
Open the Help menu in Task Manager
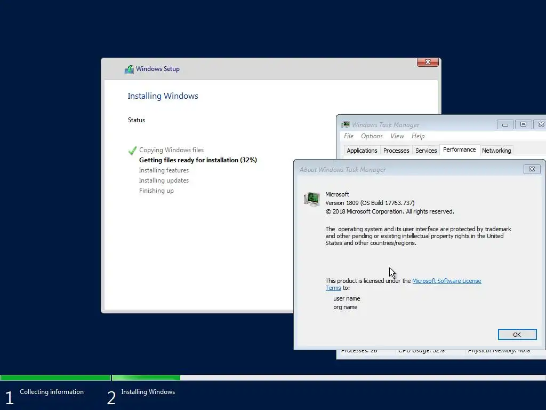[418, 136]
